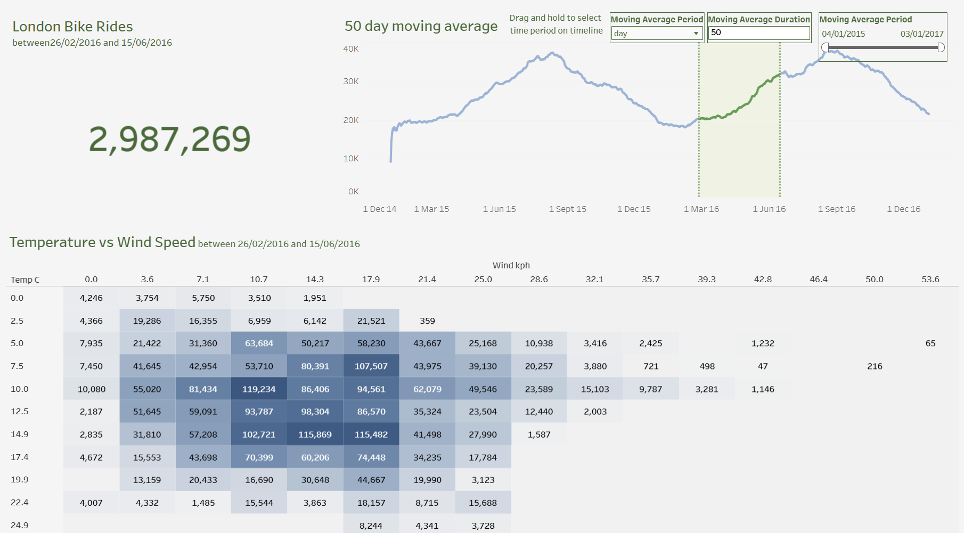The height and width of the screenshot is (533, 964).
Task: Click the 119,234 heatmap cell
Action: click(x=259, y=389)
